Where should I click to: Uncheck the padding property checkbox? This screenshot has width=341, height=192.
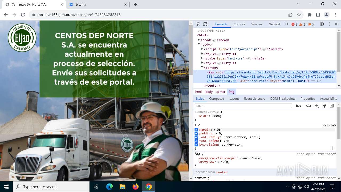tap(196, 134)
